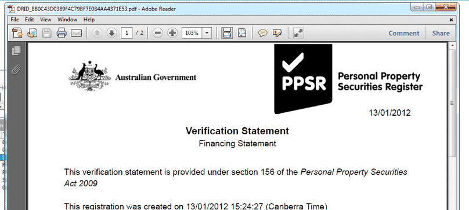The width and height of the screenshot is (469, 210).
Task: Click the Convert file toolbar icon
Action: pyautogui.click(x=32, y=33)
